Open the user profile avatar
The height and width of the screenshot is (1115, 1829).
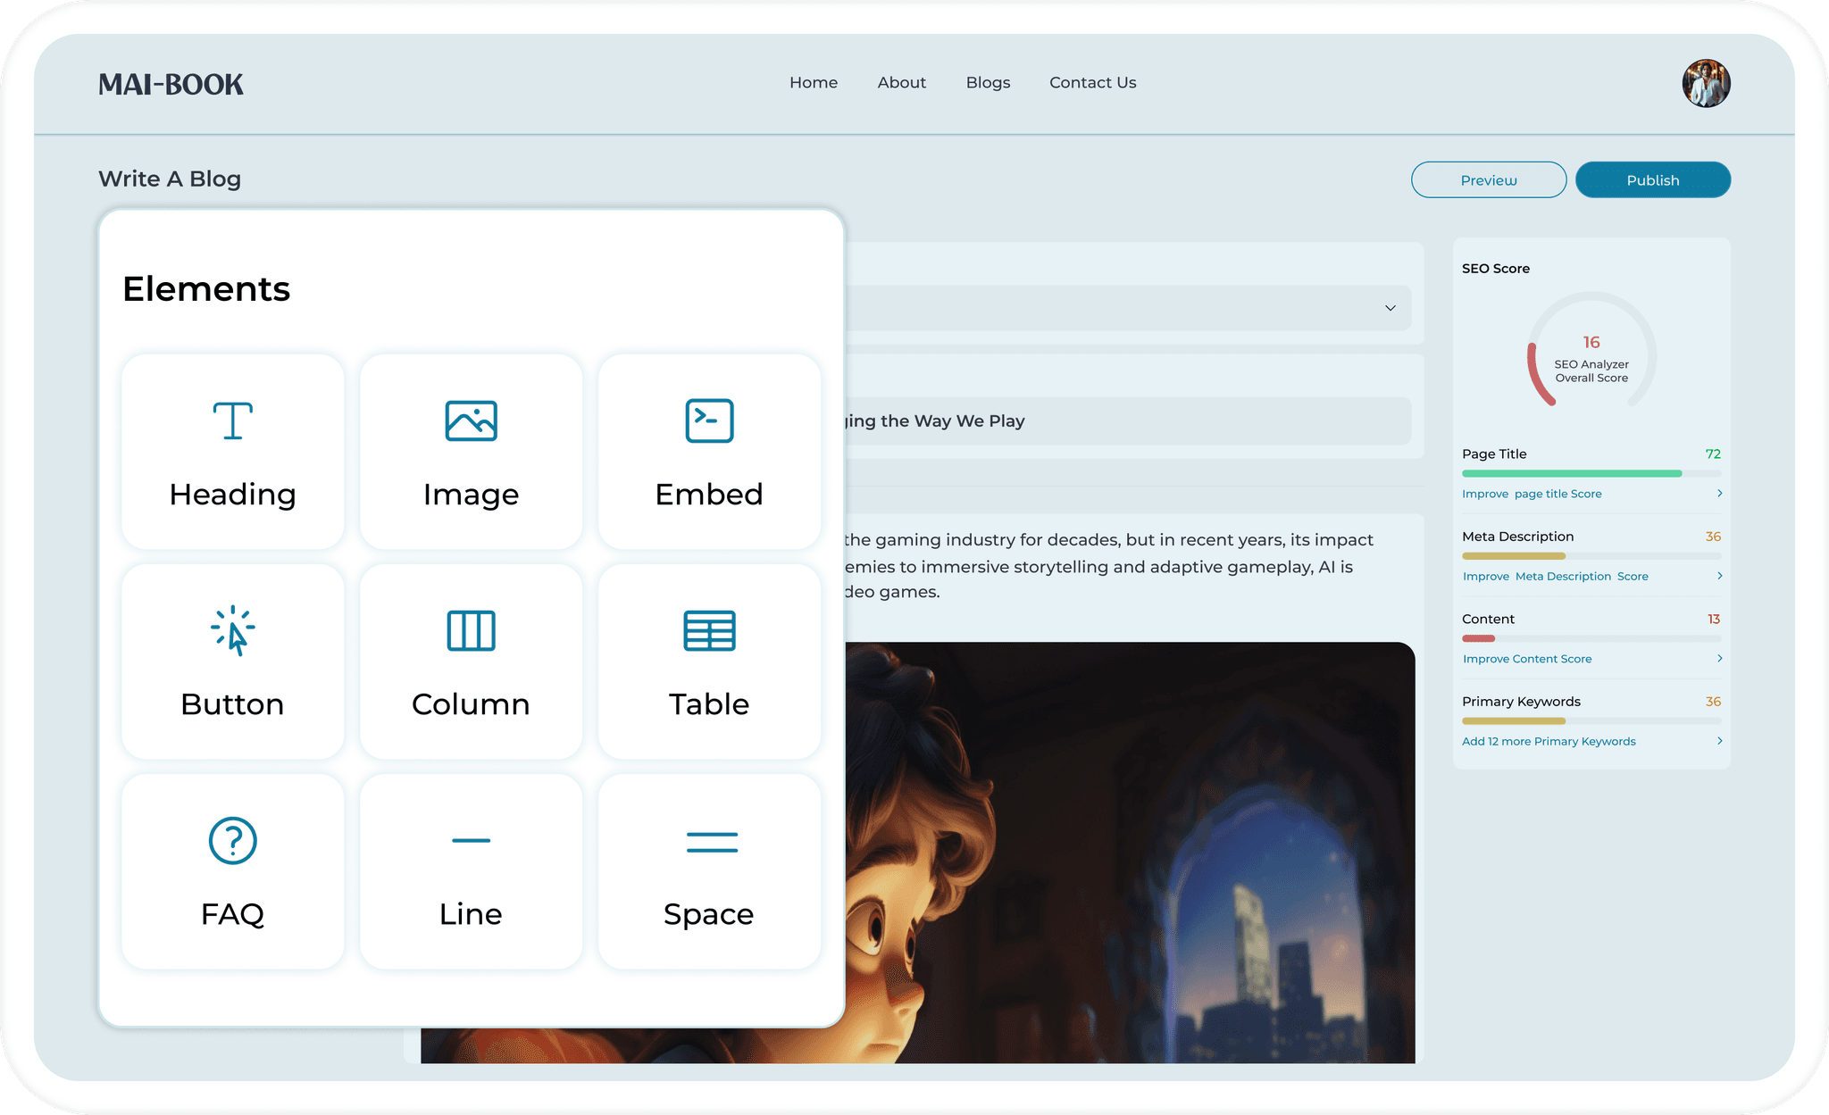1706,83
